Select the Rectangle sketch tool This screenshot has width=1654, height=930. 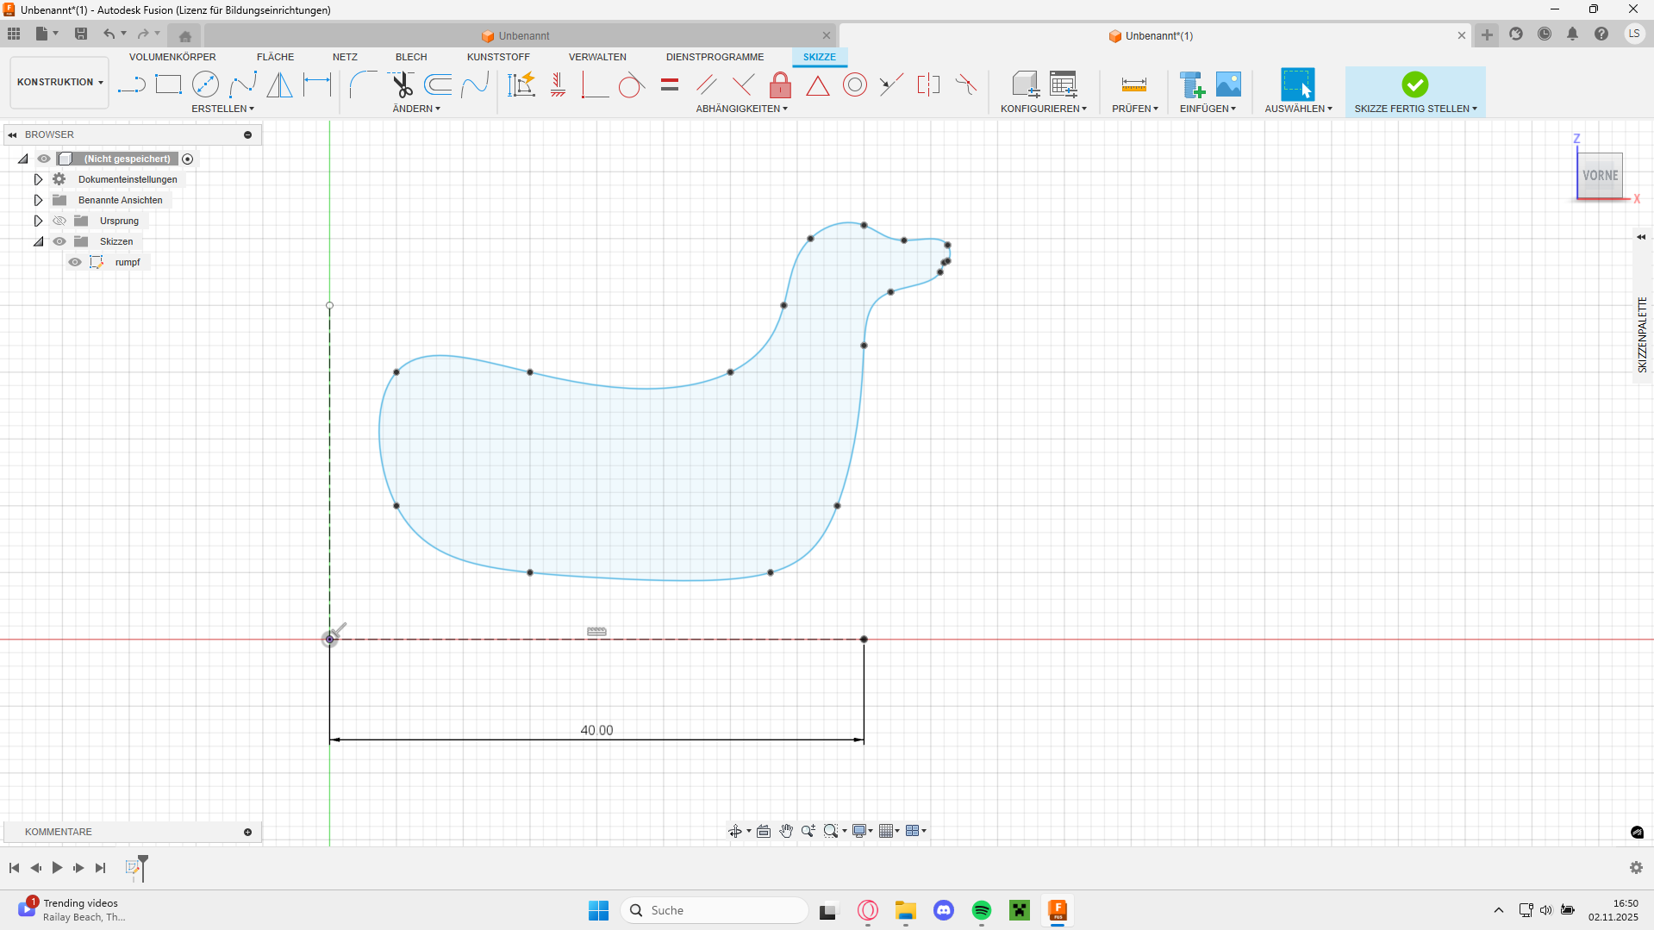click(168, 84)
